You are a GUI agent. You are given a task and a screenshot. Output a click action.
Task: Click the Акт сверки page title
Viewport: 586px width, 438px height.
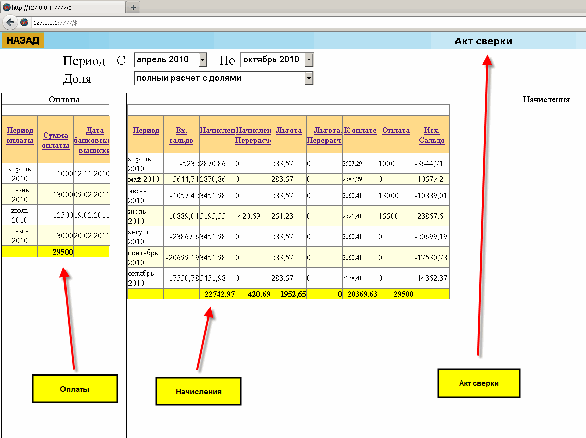(483, 41)
